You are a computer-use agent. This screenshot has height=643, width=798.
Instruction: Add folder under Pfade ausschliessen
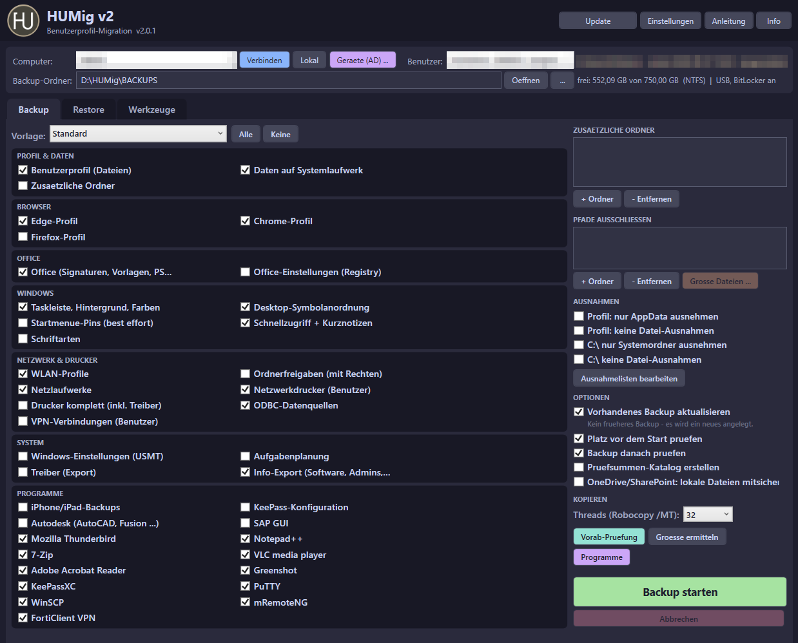tap(597, 282)
